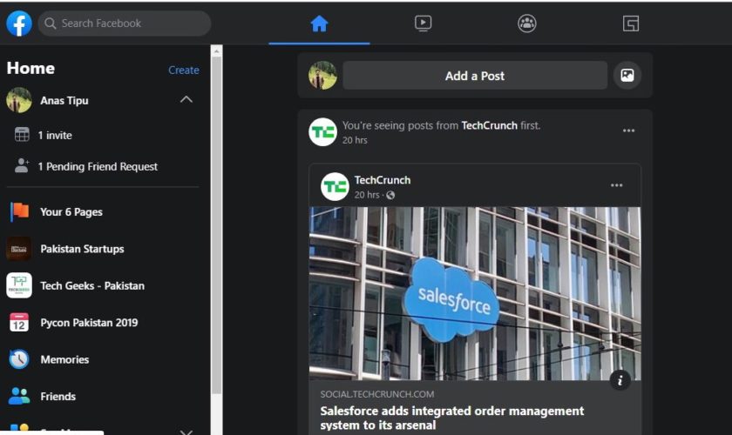Open Anas Tipu profile from sidebar
The height and width of the screenshot is (435, 732).
(64, 100)
